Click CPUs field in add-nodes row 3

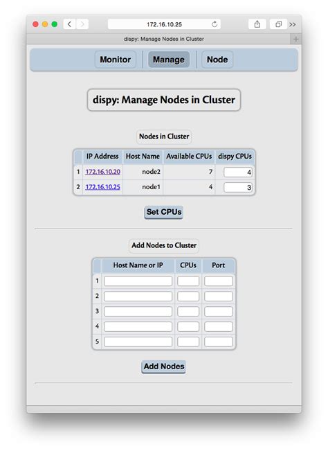[x=188, y=312]
